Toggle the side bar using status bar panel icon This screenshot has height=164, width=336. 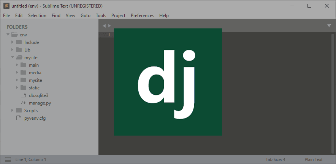pyautogui.click(x=8, y=159)
